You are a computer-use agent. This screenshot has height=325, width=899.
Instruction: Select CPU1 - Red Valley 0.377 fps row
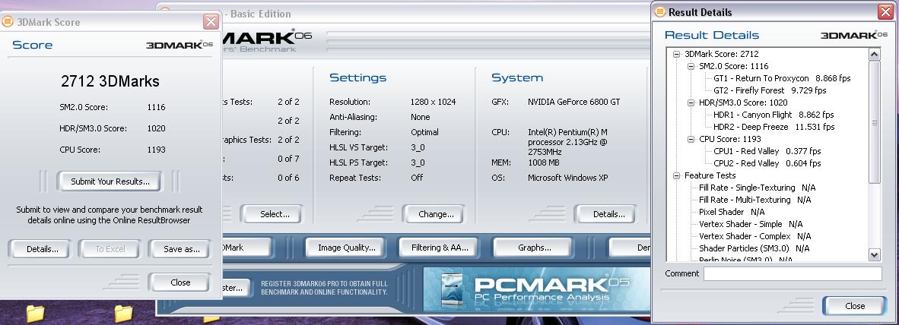[767, 152]
